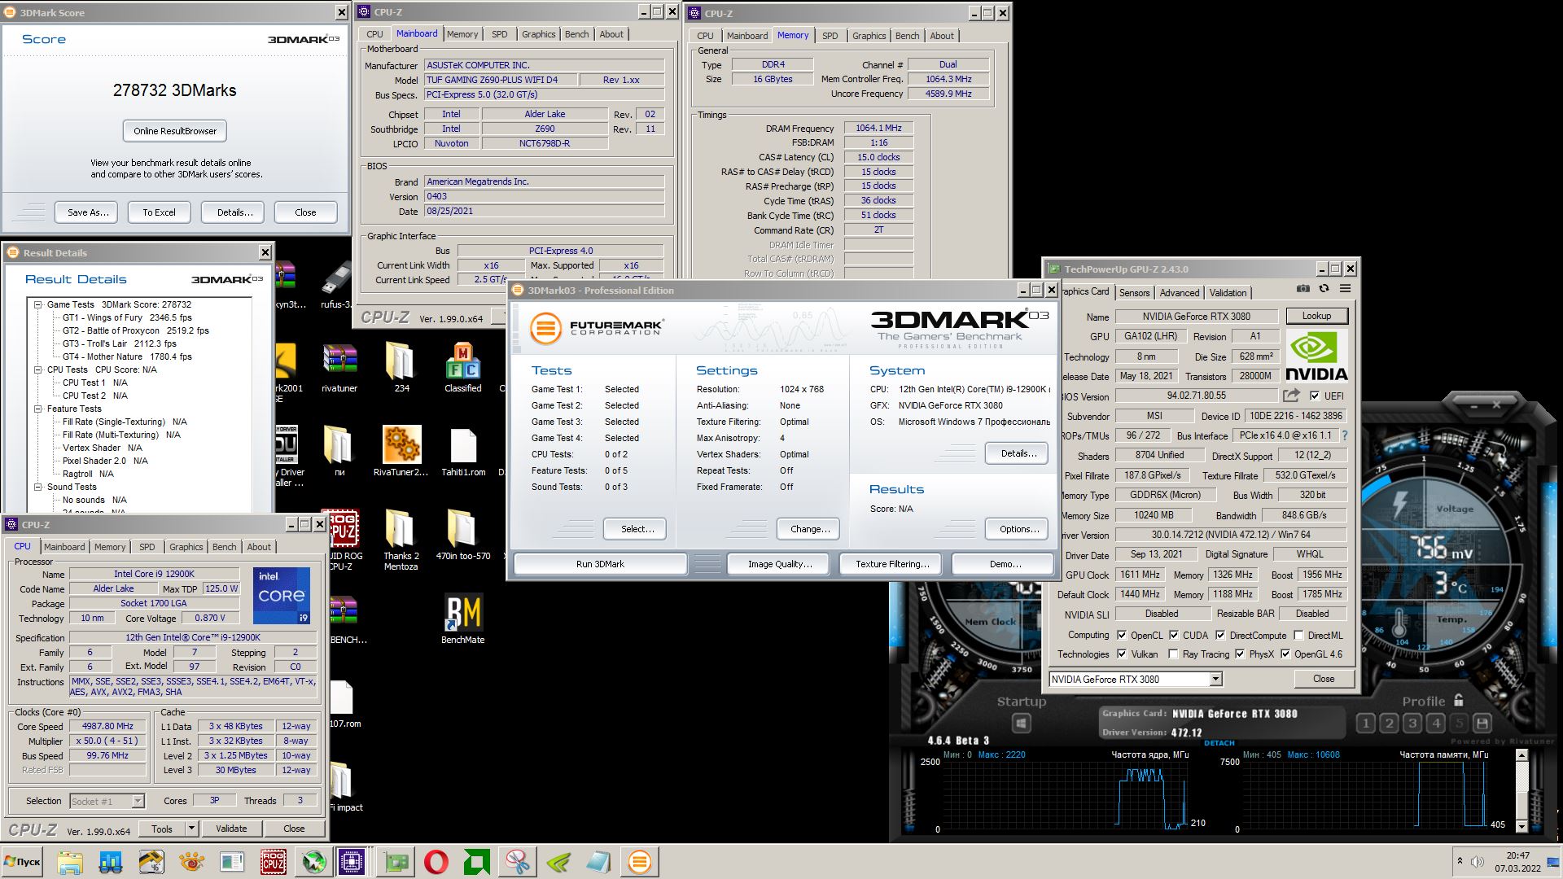Screen dimensions: 1563x879
Task: Take GPU-Z screenshot with camera icon
Action: [1303, 288]
